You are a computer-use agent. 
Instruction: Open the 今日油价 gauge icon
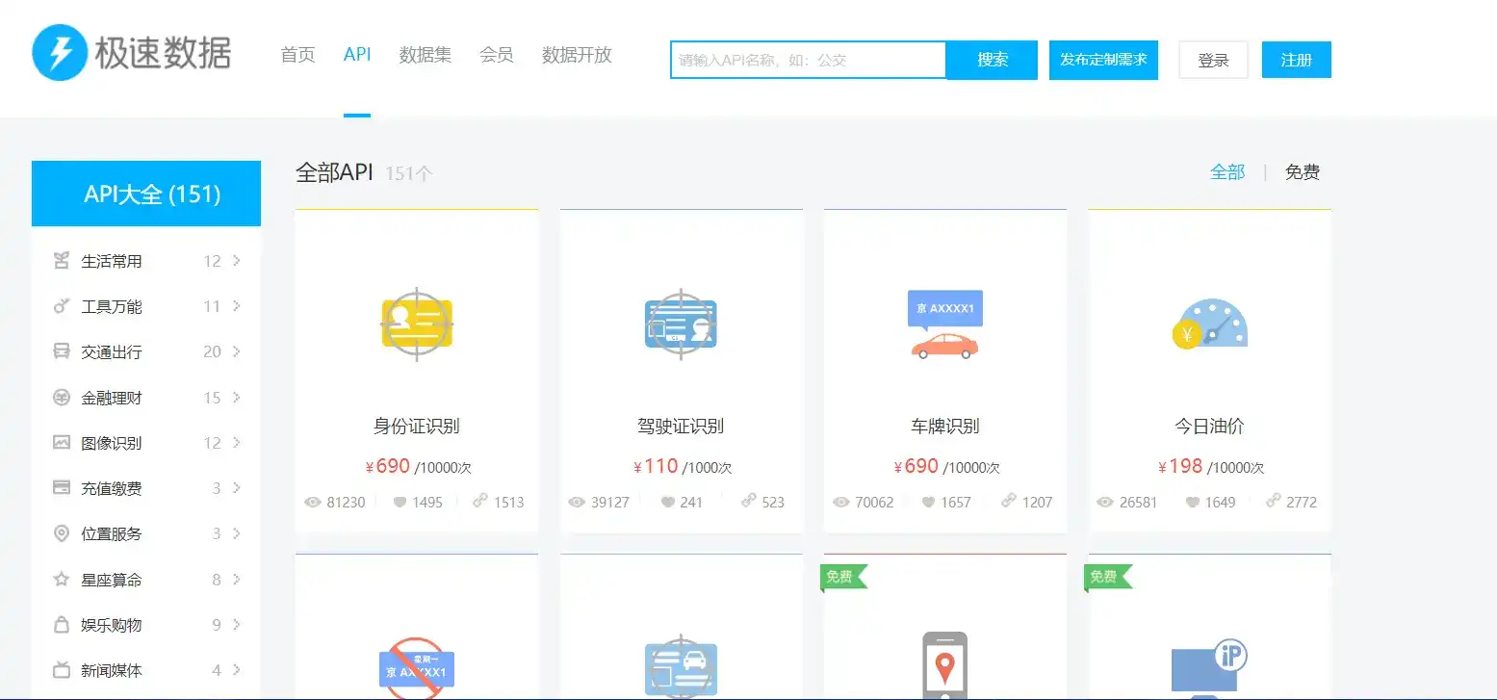tap(1209, 324)
